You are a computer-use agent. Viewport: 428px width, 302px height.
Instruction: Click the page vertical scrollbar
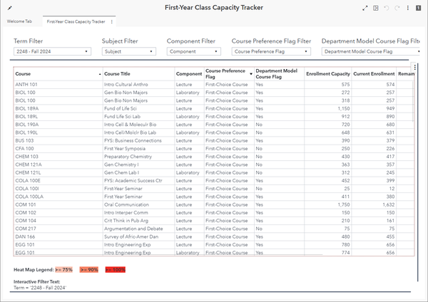(x=417, y=172)
